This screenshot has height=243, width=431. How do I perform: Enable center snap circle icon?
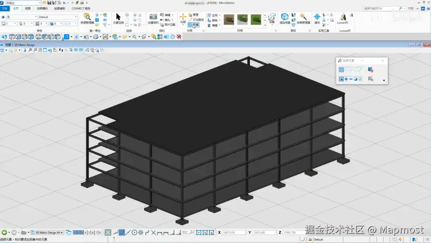point(134,233)
